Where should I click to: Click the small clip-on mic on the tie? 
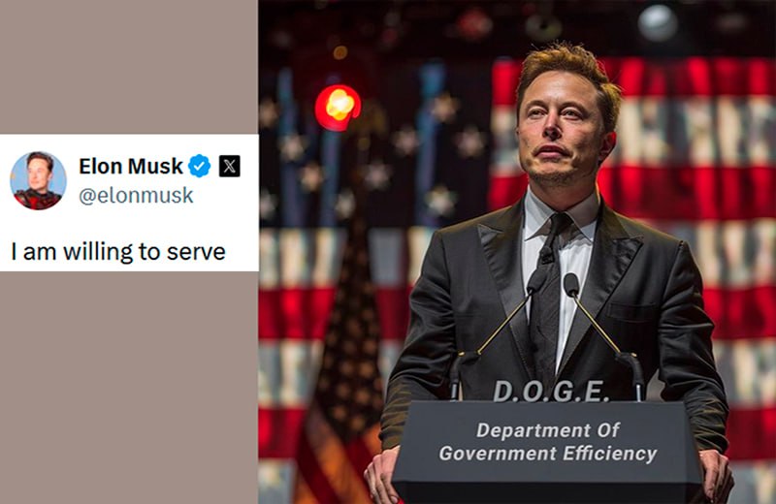pos(546,255)
